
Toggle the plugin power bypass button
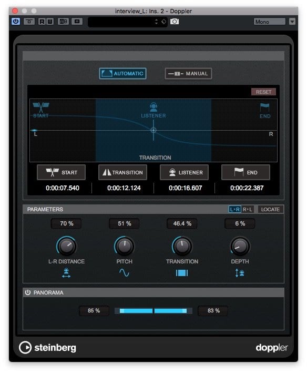16,22
